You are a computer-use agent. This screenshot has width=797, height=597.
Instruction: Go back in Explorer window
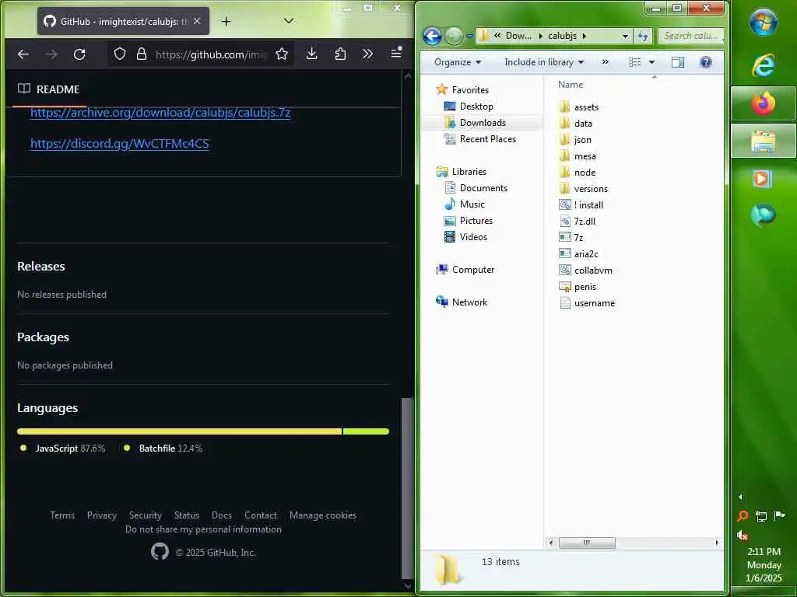pyautogui.click(x=432, y=36)
